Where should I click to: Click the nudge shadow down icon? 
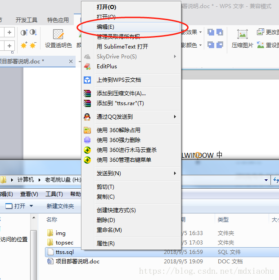point(220,32)
